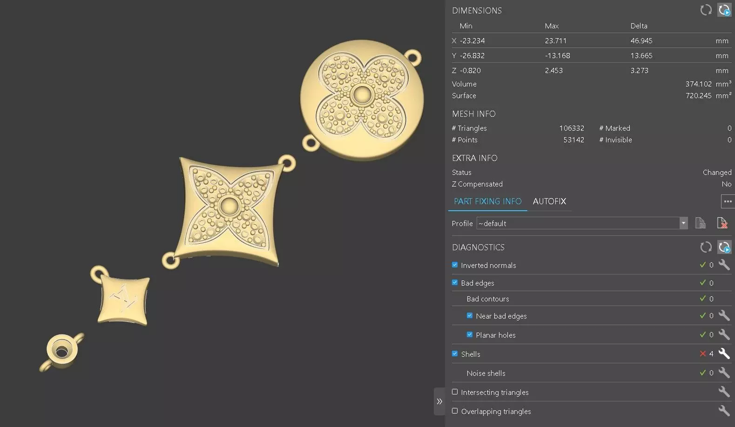Toggle the Inverted normals checkbox
The image size is (735, 427).
[x=455, y=265]
